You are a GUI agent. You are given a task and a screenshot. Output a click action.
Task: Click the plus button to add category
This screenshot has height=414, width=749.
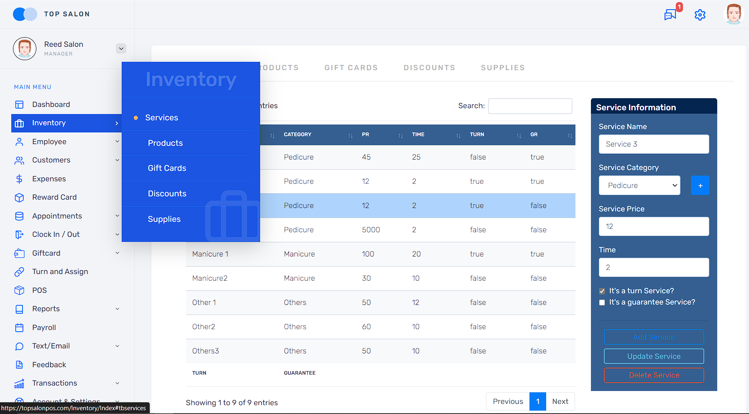tap(700, 185)
